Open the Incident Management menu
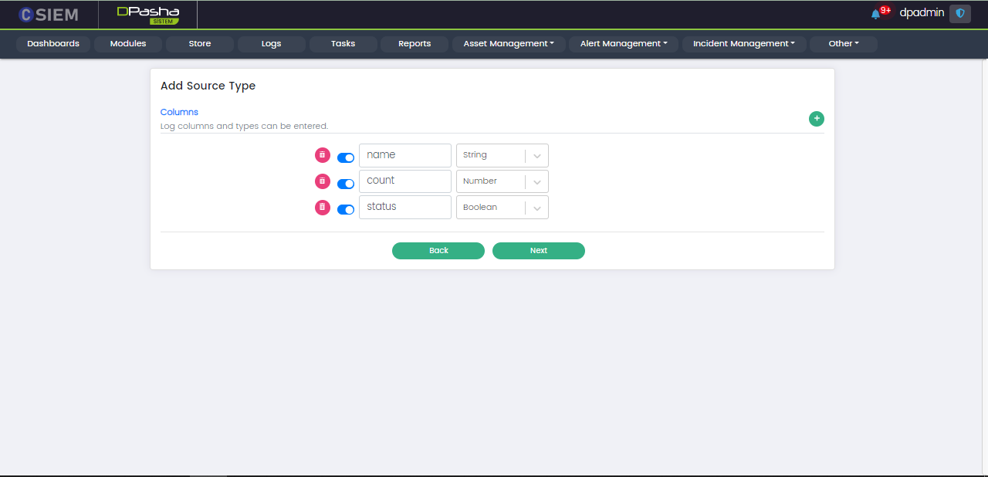 pos(743,44)
